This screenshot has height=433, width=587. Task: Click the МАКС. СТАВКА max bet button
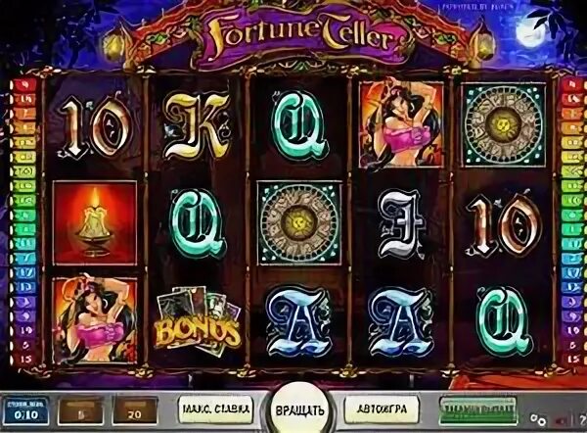217,409
